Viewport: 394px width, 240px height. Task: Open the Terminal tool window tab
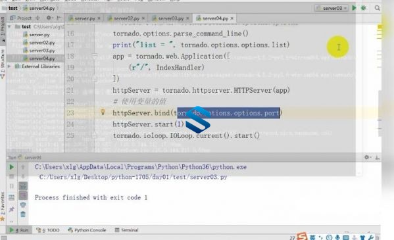[127, 230]
